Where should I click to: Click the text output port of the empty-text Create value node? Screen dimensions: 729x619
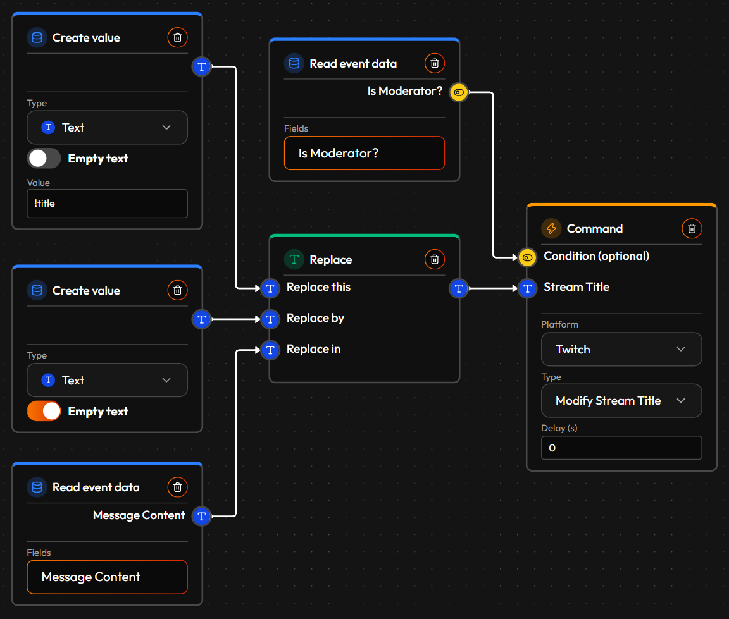point(202,319)
